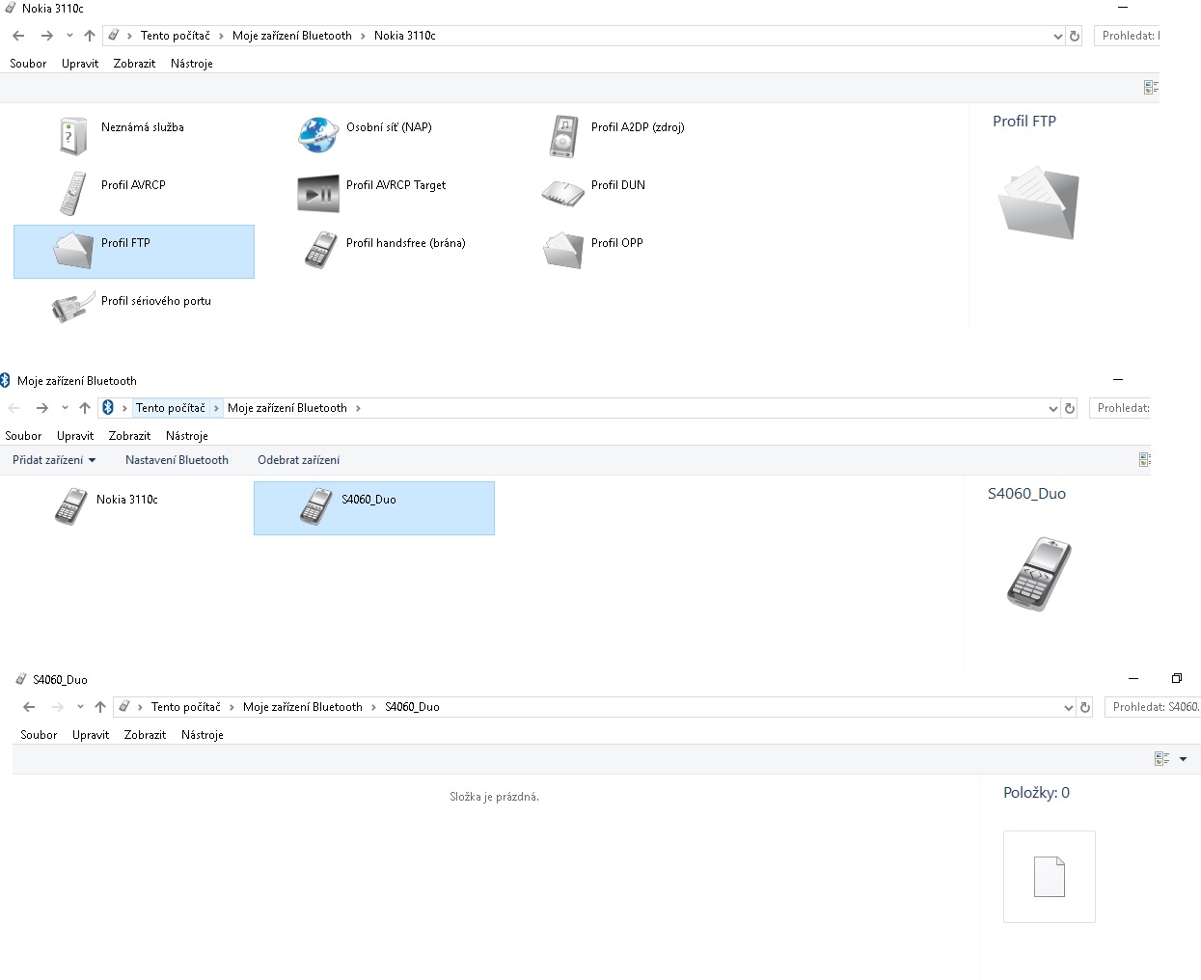This screenshot has height=980, width=1201.
Task: Click S4060_Duo phone preview thumbnail
Action: (1040, 573)
